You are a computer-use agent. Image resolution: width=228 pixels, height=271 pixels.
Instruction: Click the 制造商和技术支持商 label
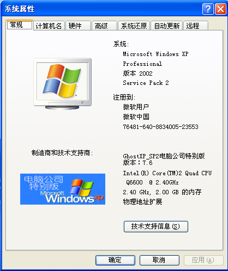pos(62,153)
